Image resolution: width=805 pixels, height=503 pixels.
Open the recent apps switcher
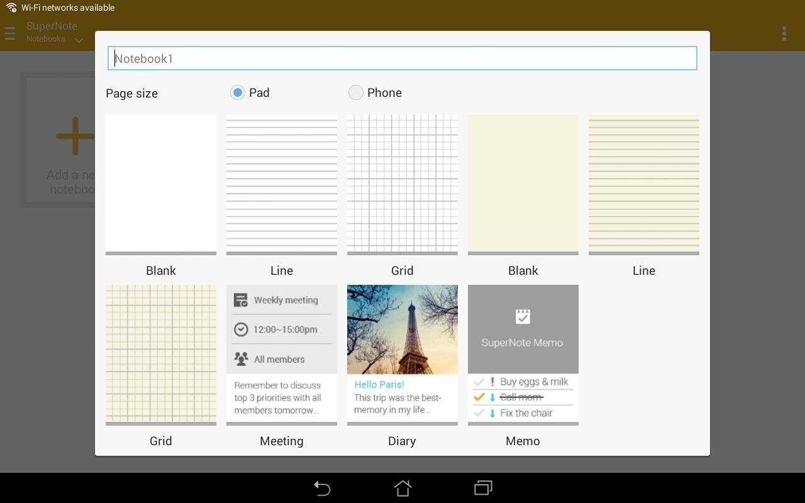pos(483,489)
